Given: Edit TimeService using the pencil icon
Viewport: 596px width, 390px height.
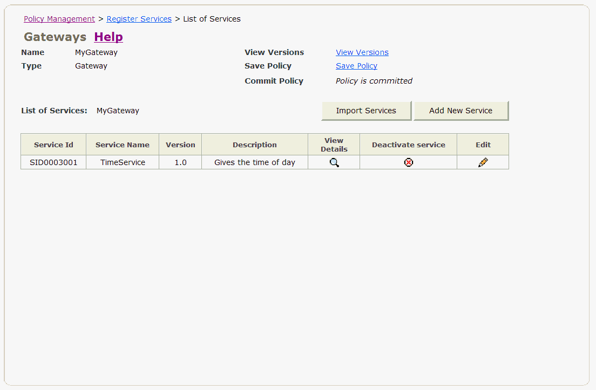Looking at the screenshot, I should click(x=483, y=162).
